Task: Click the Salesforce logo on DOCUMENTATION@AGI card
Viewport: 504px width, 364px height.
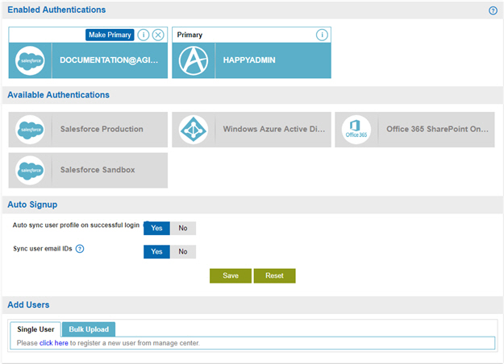Action: point(30,60)
